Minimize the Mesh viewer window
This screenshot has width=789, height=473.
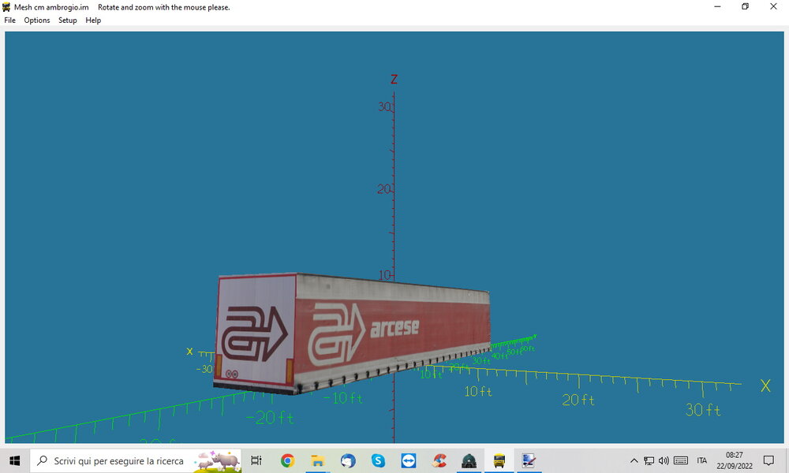pos(717,6)
